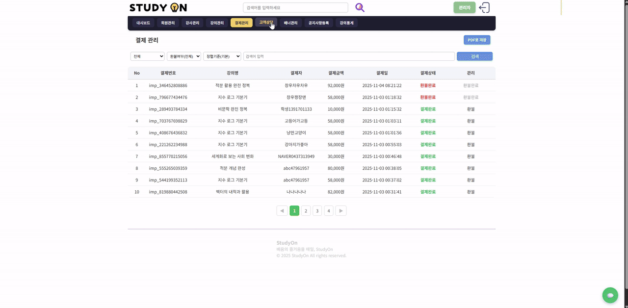The image size is (628, 308).
Task: Click payment number imp_346452808886
Action: point(168,85)
